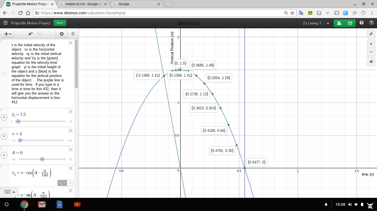Viewport: 377px width, 211px height.
Task: Open Google Docs from the shelf
Action: click(60, 204)
